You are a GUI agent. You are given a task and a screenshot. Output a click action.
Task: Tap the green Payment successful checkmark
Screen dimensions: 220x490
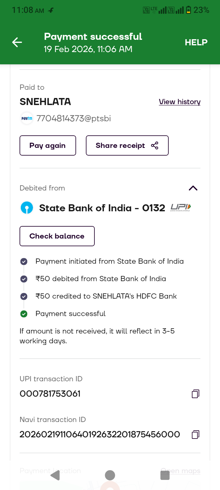[x=24, y=314]
